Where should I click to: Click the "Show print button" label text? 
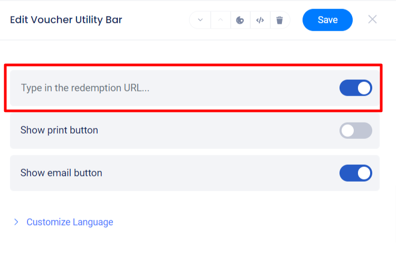[x=59, y=130]
